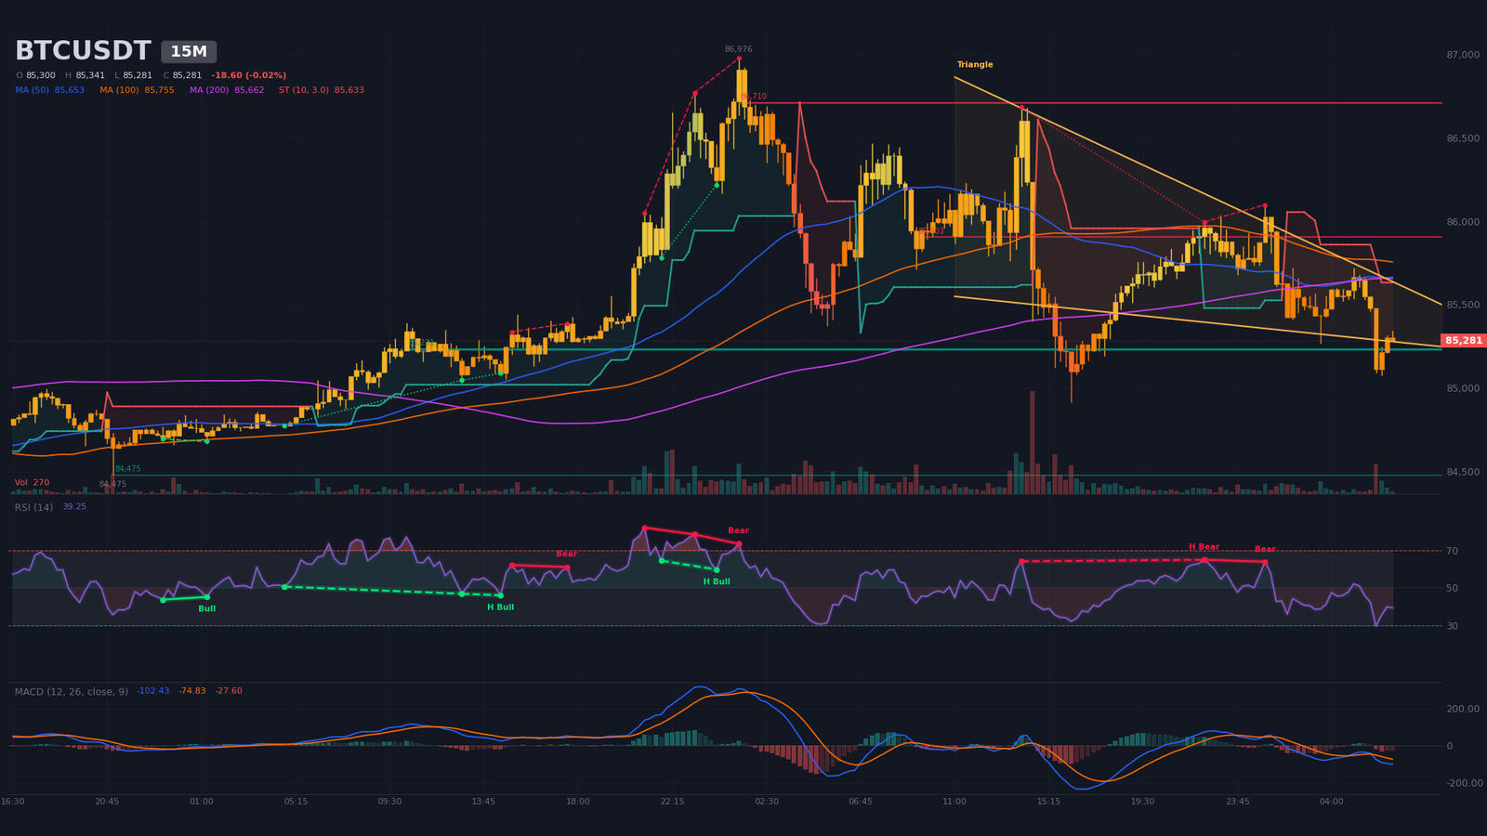Click the 11:00 time axis label
1487x836 pixels.
(x=954, y=802)
